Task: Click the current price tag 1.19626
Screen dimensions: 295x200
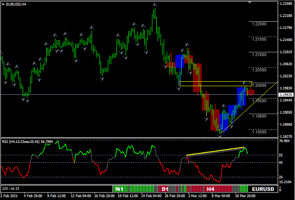Action: (286, 95)
